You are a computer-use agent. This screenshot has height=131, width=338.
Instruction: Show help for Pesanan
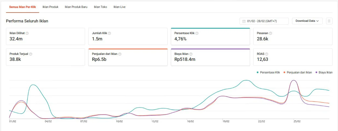[270, 33]
